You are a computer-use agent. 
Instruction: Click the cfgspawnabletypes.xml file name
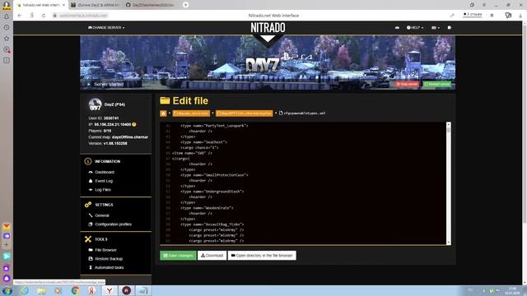point(305,113)
